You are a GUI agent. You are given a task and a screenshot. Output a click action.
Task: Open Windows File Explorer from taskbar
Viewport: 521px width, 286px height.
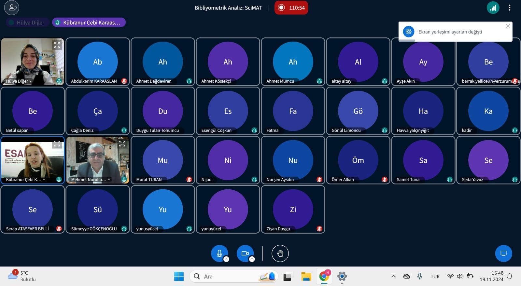306,277
